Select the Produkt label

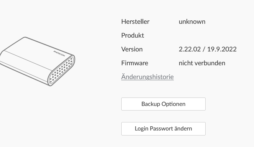point(132,35)
